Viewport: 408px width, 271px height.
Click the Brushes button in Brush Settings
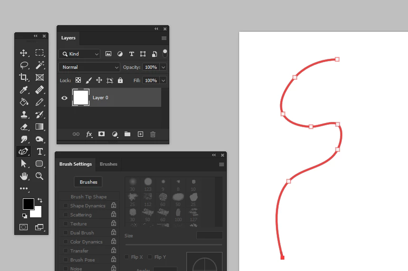click(x=88, y=182)
